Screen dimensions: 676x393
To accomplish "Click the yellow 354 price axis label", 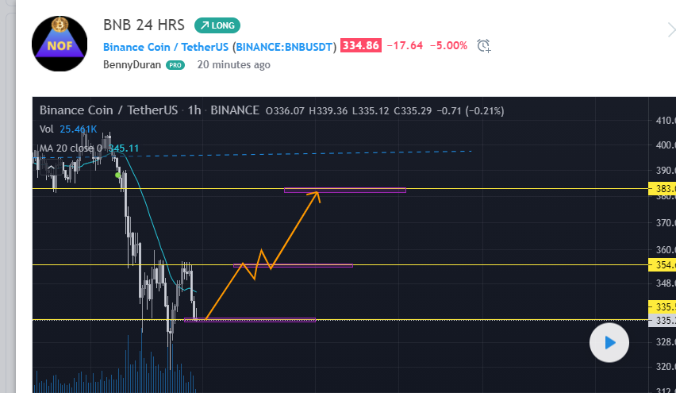I will pyautogui.click(x=663, y=264).
